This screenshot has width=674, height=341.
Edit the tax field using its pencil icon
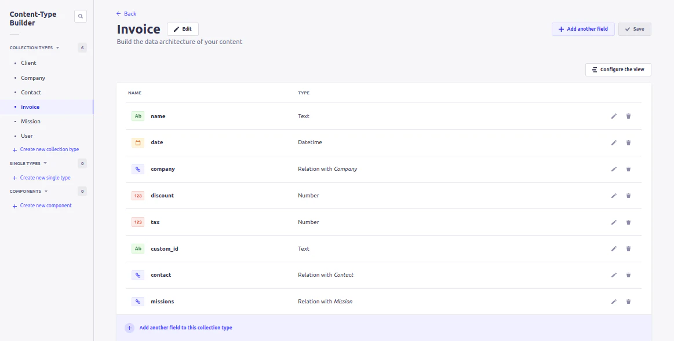pyautogui.click(x=614, y=222)
